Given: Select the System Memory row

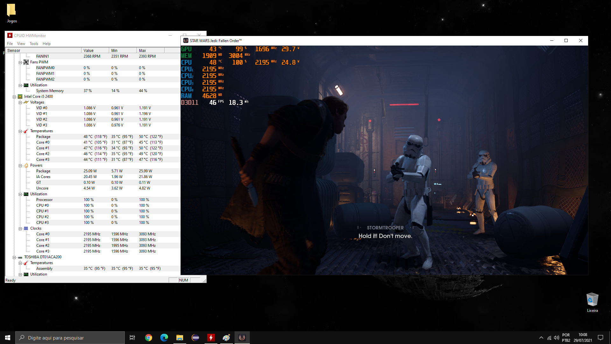Looking at the screenshot, I should [93, 91].
